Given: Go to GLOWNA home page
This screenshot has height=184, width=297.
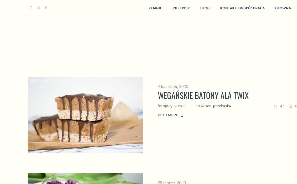Looking at the screenshot, I should pyautogui.click(x=283, y=8).
